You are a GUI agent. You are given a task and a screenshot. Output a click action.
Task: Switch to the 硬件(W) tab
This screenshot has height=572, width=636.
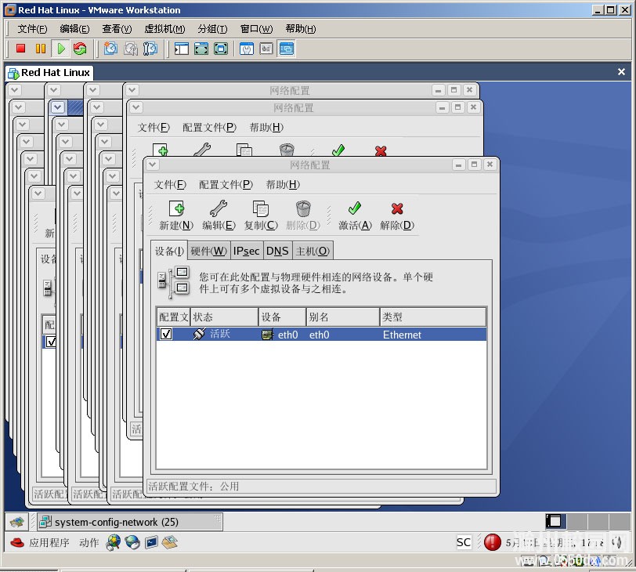(208, 251)
